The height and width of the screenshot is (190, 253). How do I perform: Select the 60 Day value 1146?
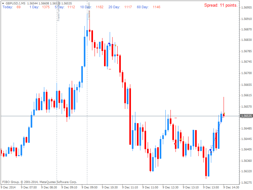tap(157, 7)
